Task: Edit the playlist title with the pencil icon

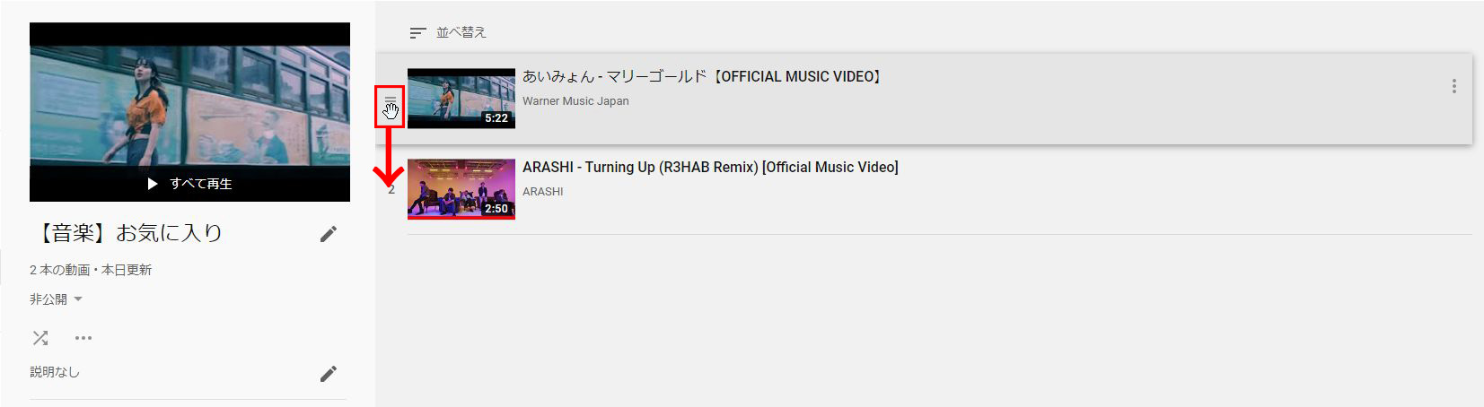Action: (329, 234)
